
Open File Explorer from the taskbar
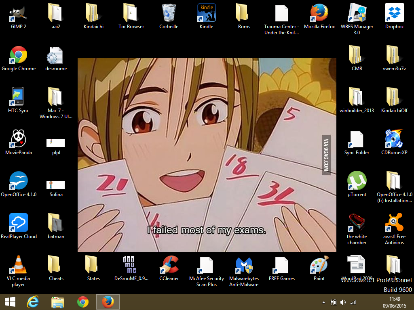[x=58, y=302]
